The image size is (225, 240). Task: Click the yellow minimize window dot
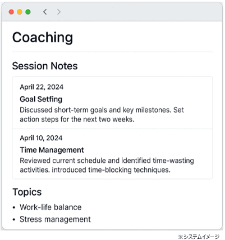point(20,12)
